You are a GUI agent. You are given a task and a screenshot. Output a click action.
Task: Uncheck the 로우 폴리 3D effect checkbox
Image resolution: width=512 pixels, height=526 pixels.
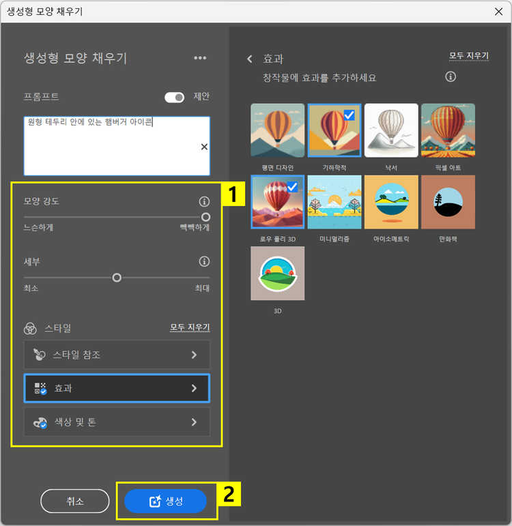coord(292,186)
